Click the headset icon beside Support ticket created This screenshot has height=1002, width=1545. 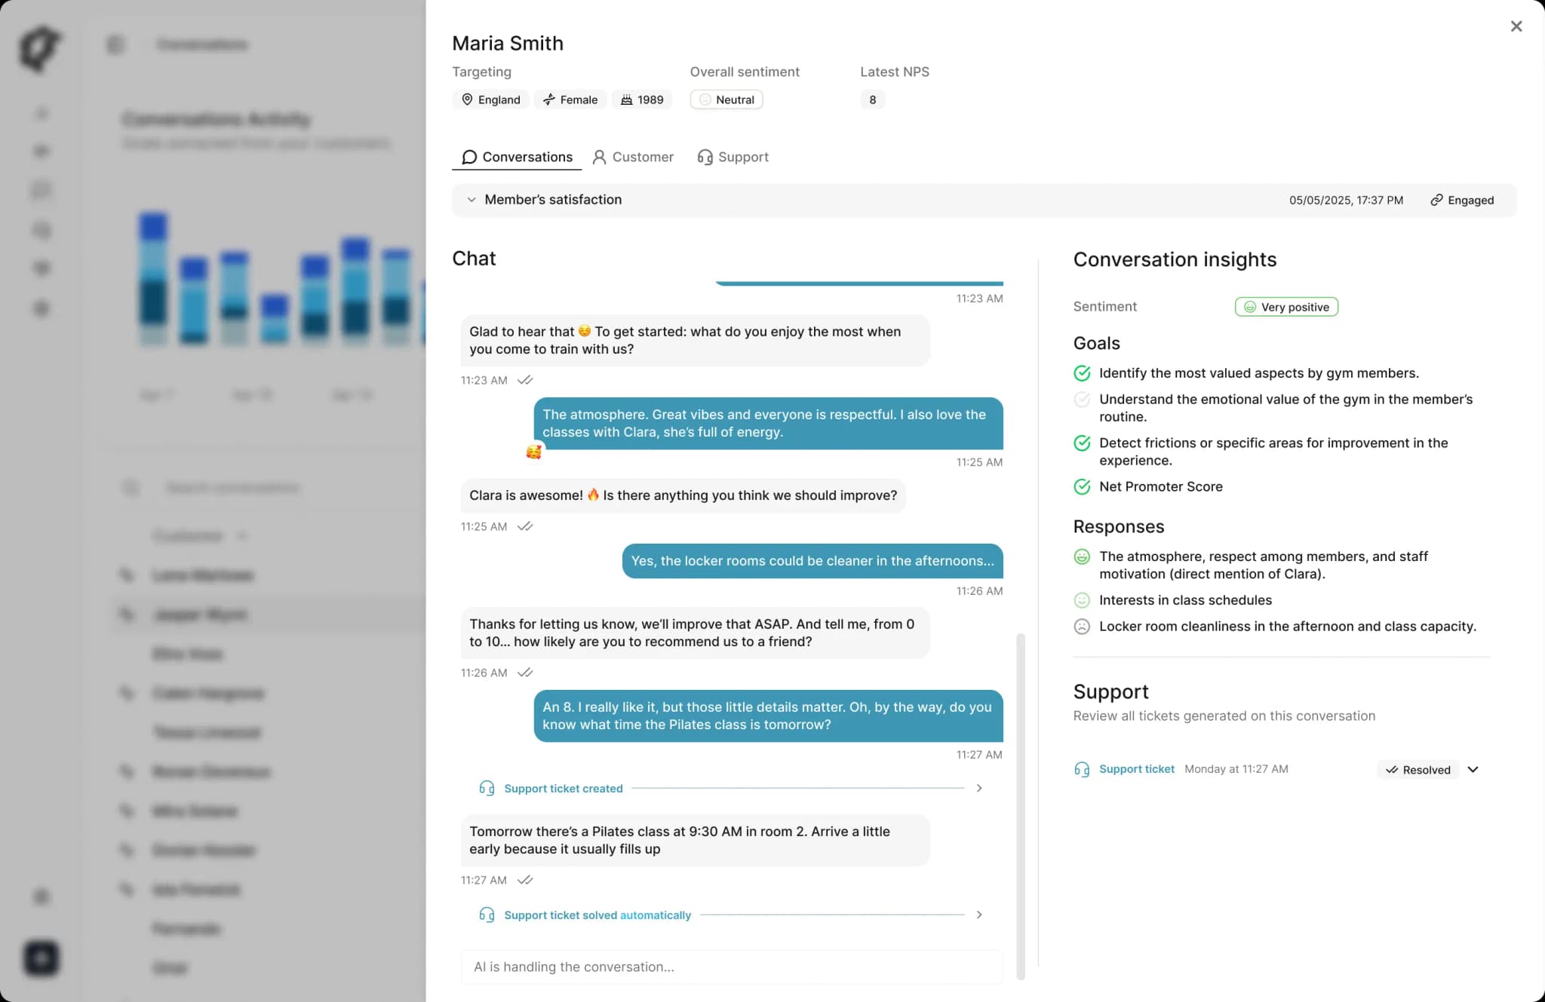[x=487, y=788]
